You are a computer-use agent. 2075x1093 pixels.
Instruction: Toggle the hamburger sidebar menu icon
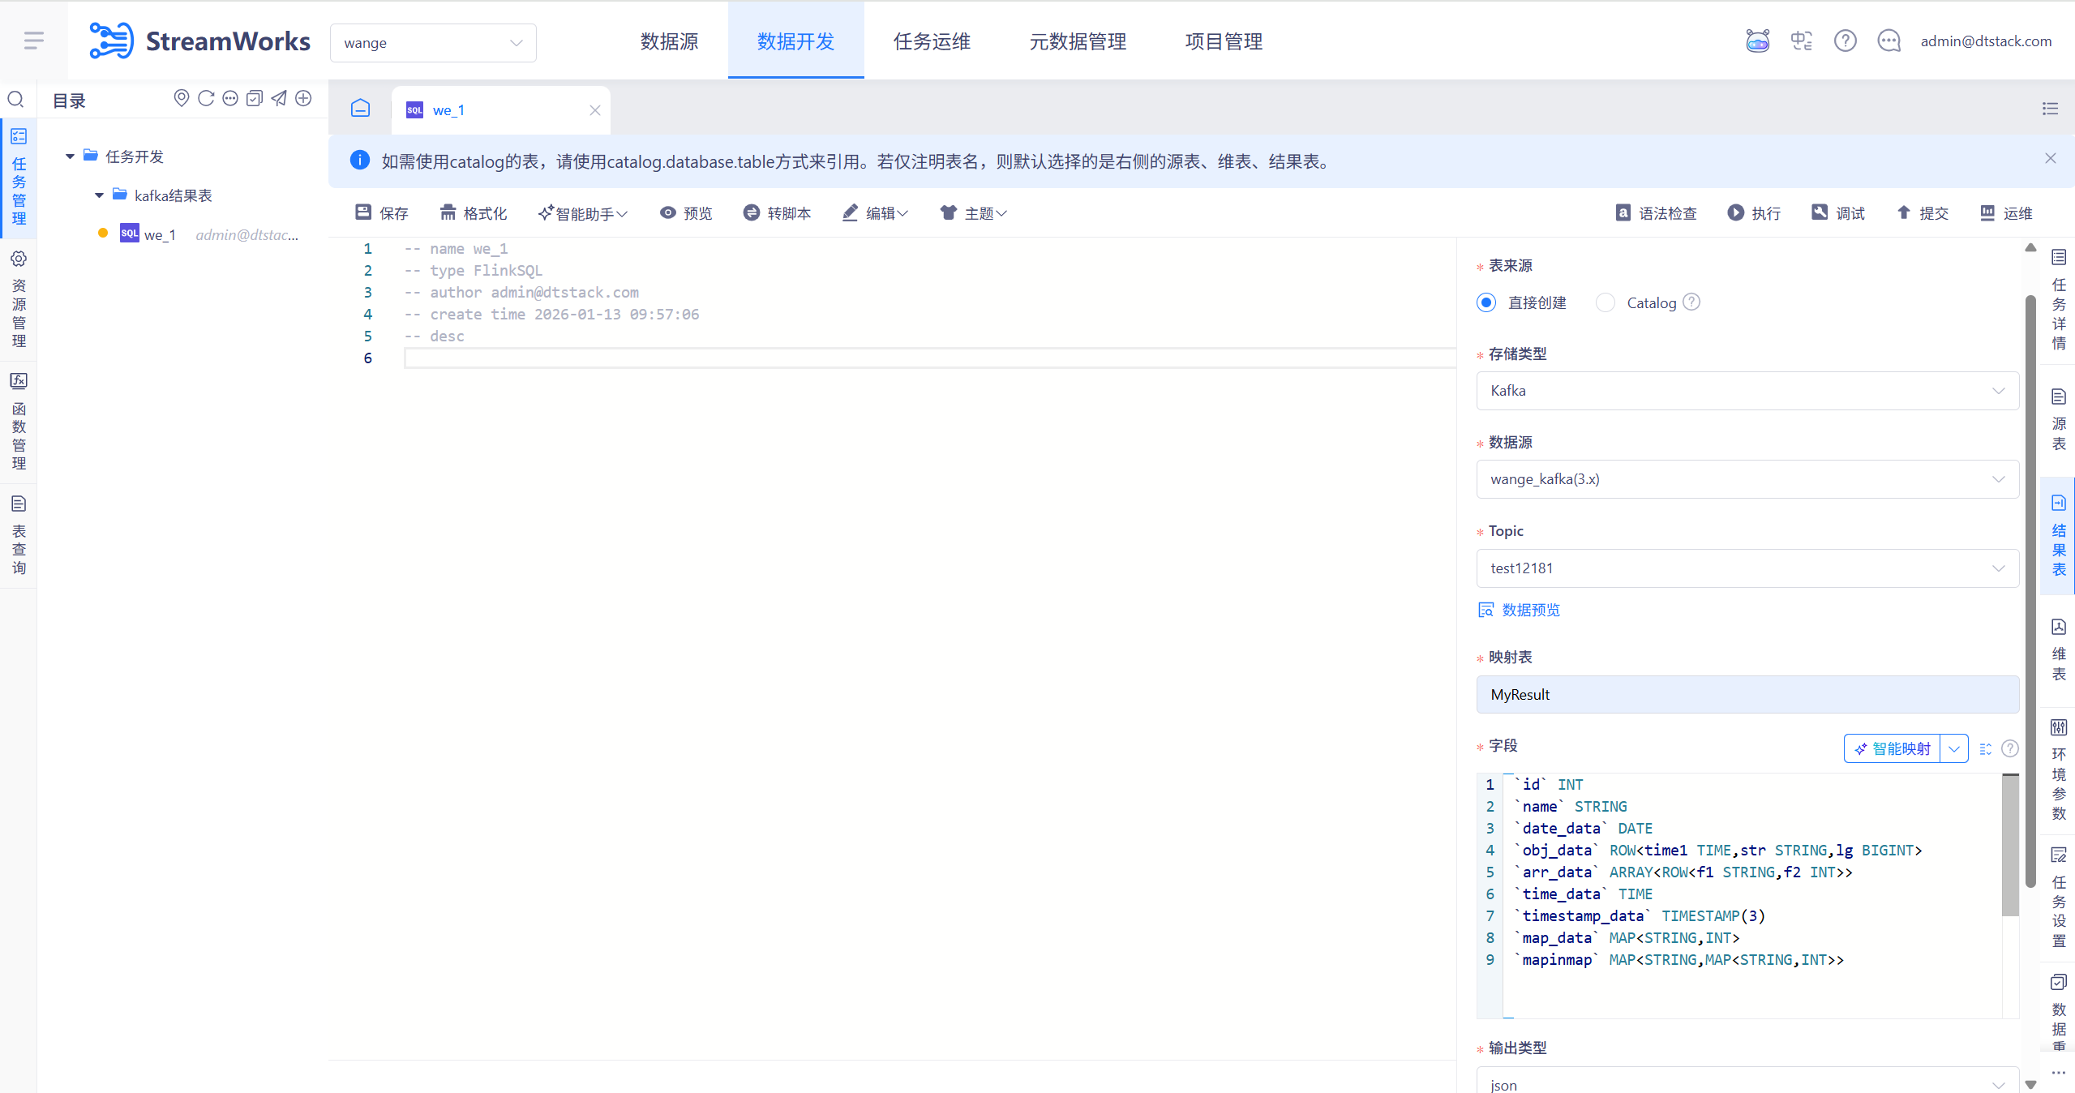[x=33, y=41]
